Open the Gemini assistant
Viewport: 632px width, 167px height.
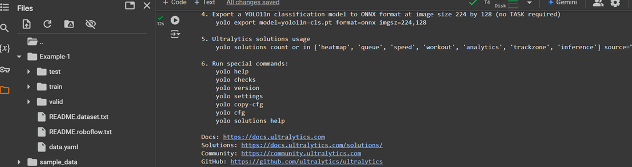pyautogui.click(x=562, y=2)
